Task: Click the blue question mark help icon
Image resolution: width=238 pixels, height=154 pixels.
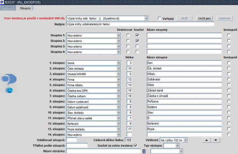Action: pos(9,83)
